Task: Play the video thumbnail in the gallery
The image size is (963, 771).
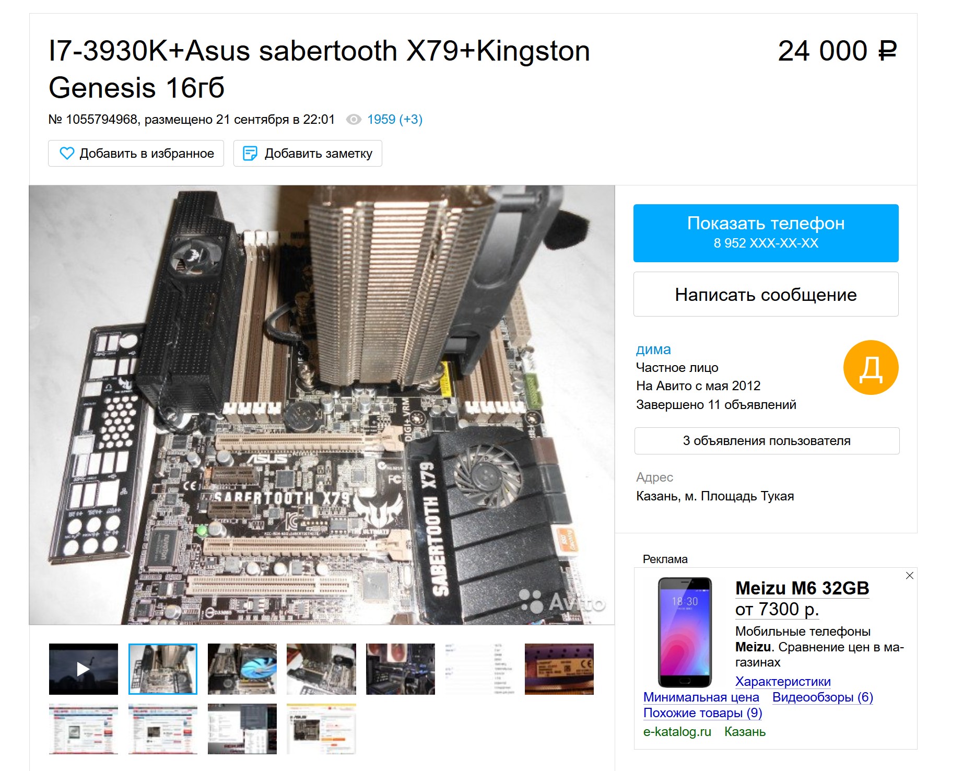Action: click(x=84, y=669)
